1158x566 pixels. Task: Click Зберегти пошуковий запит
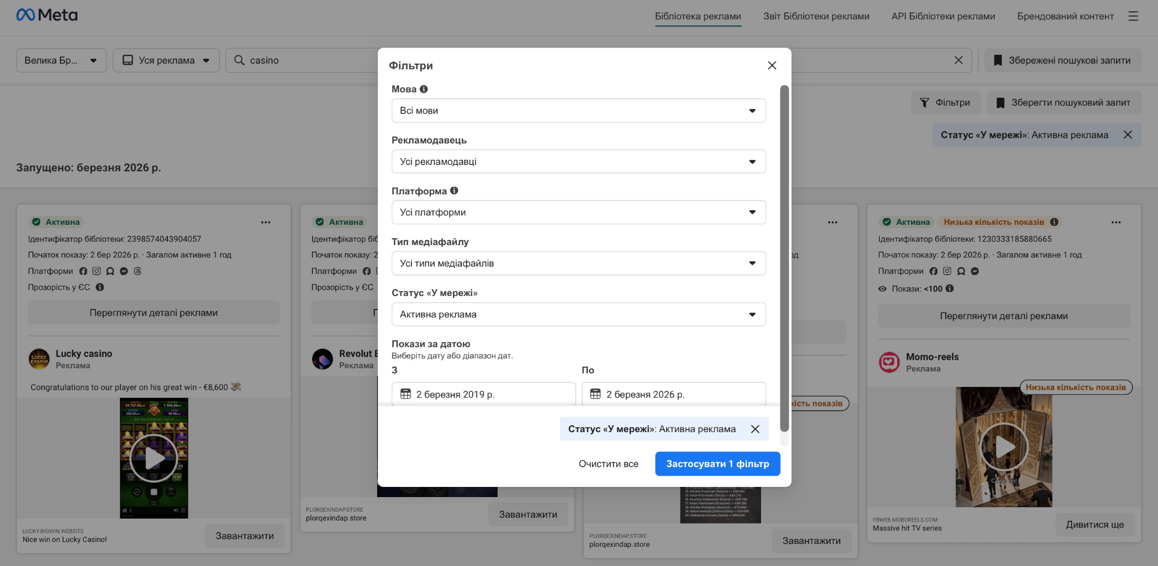point(1064,103)
